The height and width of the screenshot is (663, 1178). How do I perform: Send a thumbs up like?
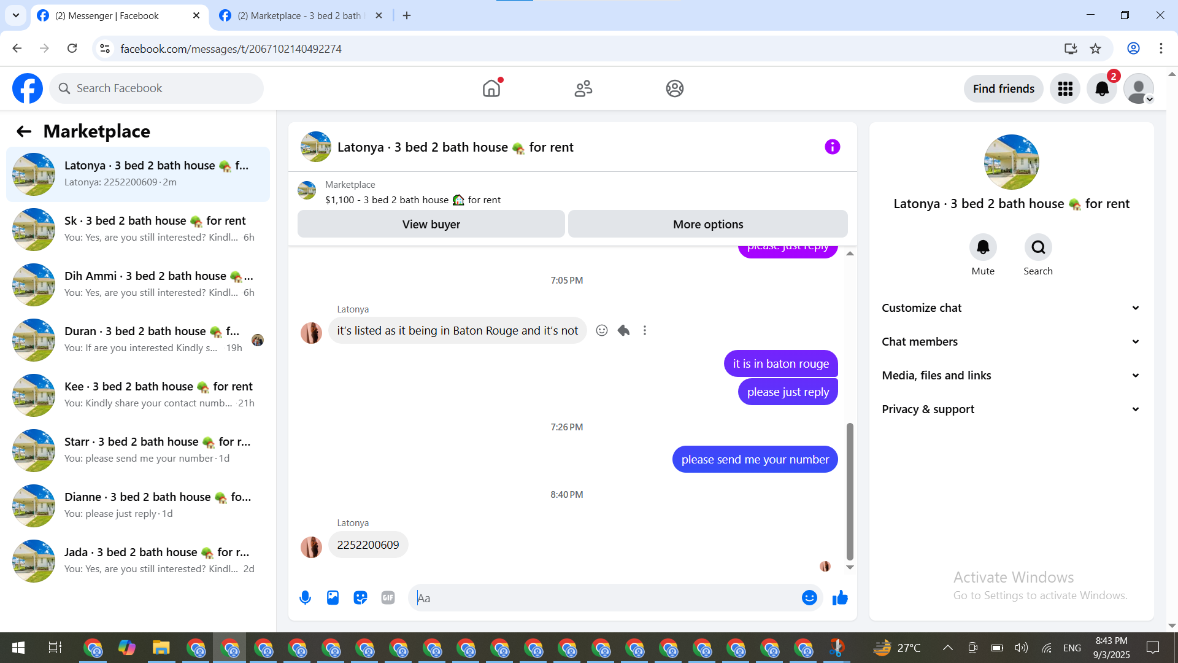tap(840, 597)
